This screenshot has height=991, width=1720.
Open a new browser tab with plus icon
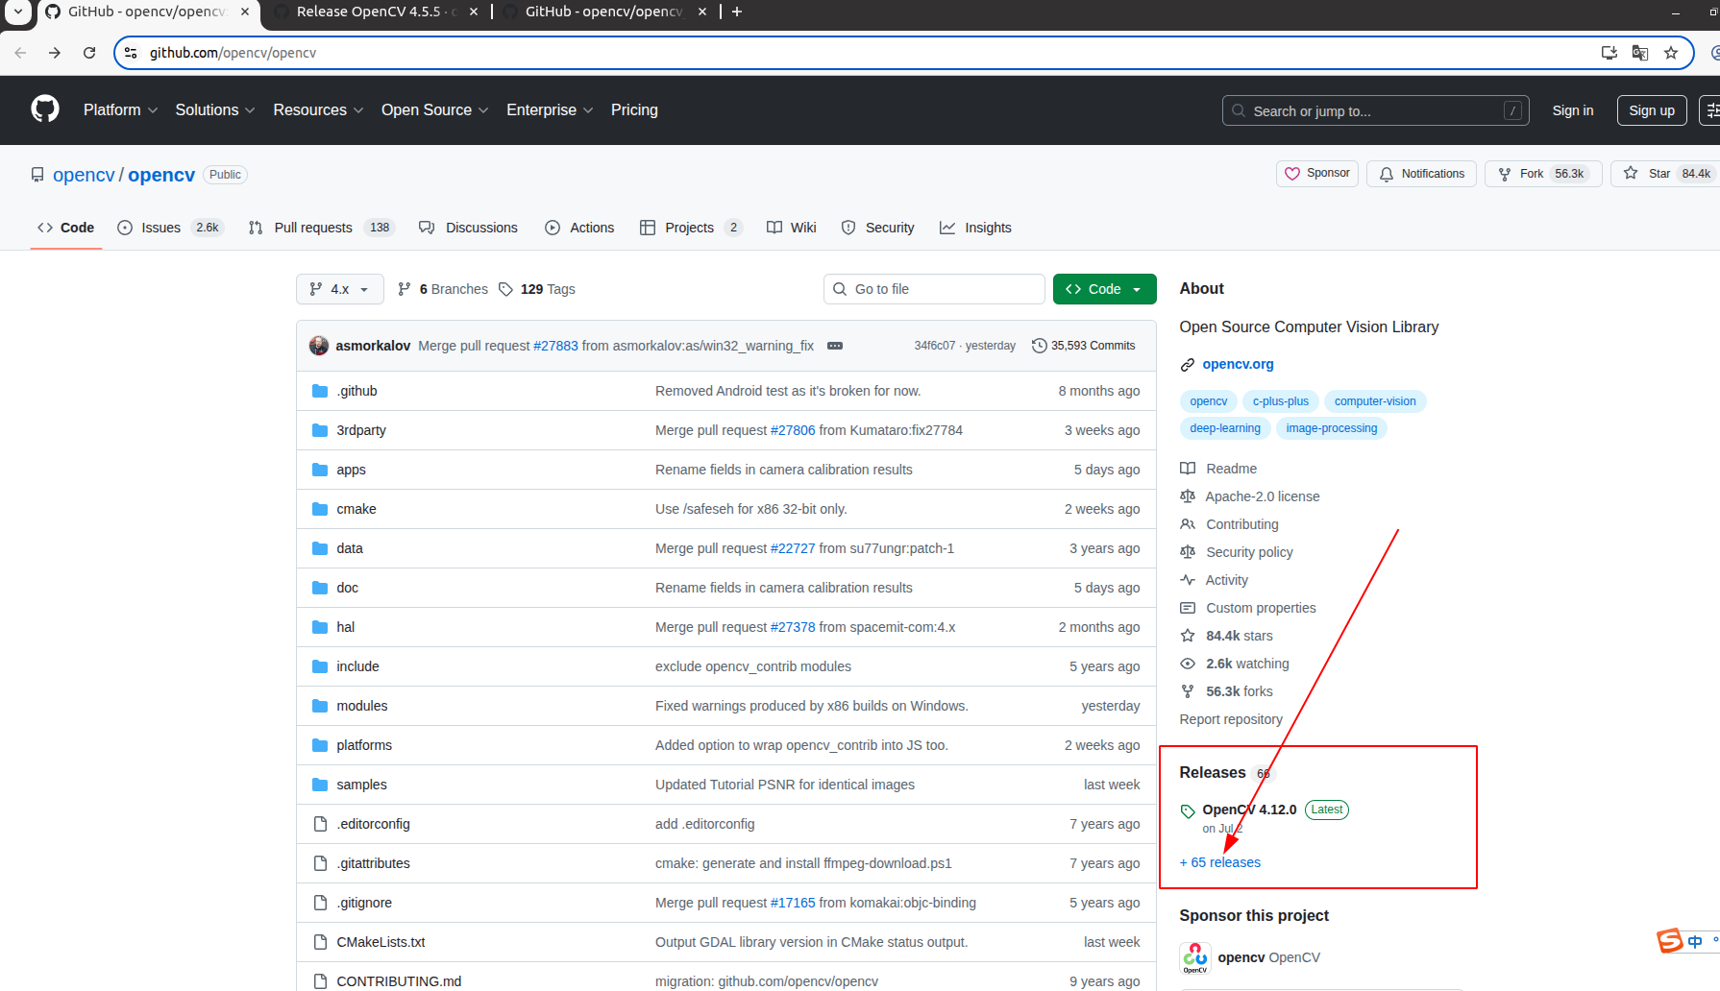tap(737, 12)
